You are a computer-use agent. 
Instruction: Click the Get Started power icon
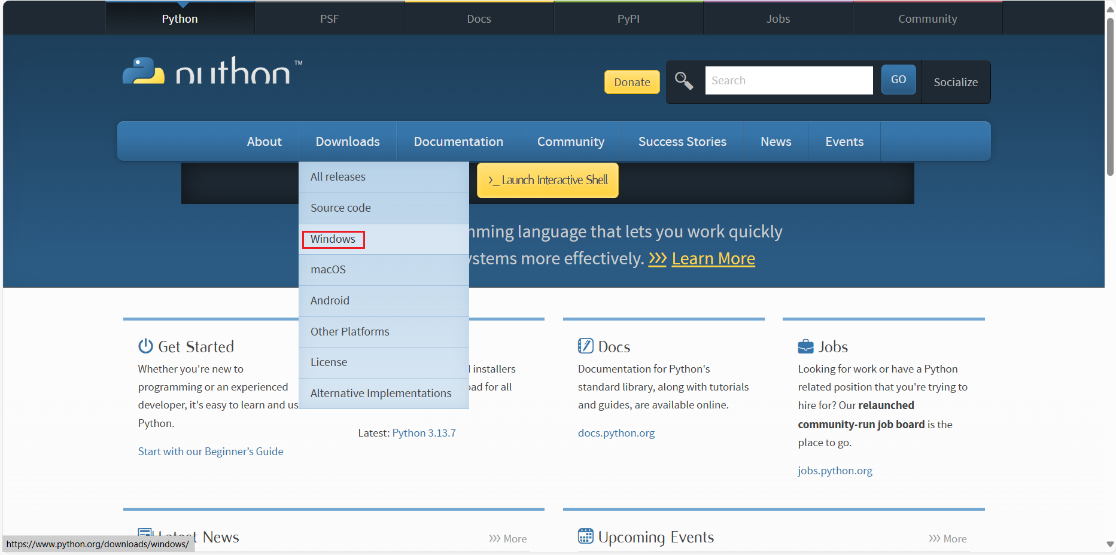point(145,346)
